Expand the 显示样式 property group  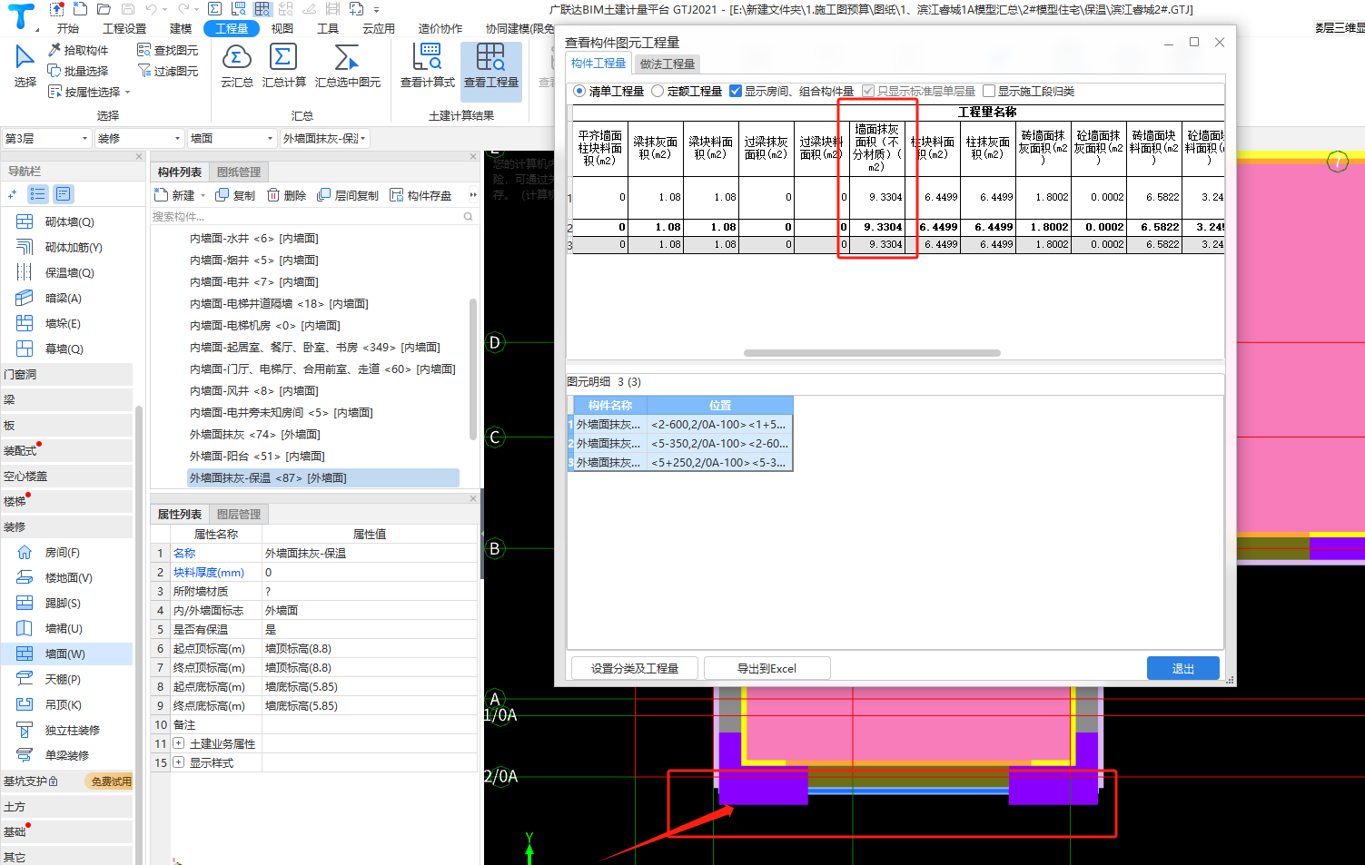178,762
